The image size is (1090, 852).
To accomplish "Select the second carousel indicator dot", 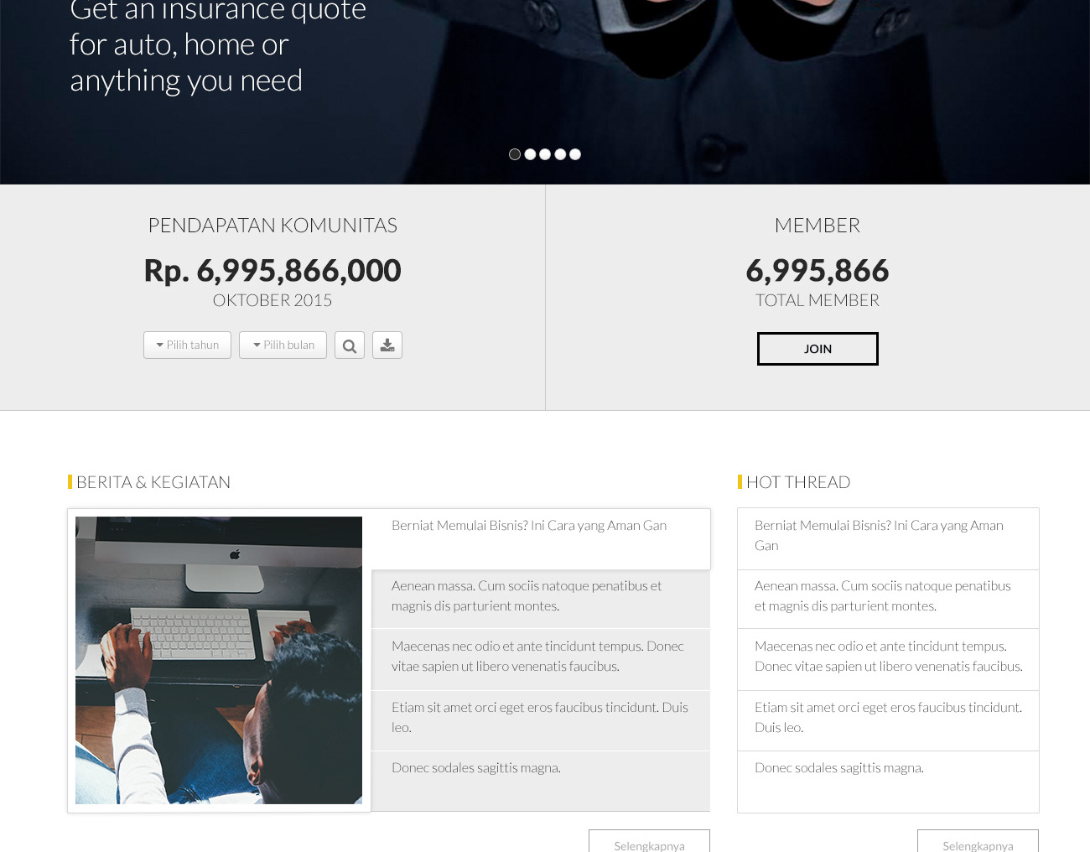I will tap(530, 154).
